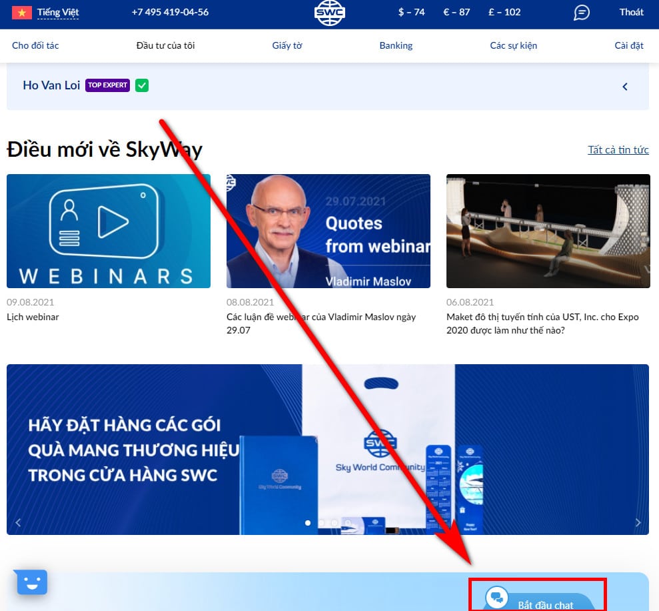Open the Quotes from webinar thumbnail

click(329, 231)
